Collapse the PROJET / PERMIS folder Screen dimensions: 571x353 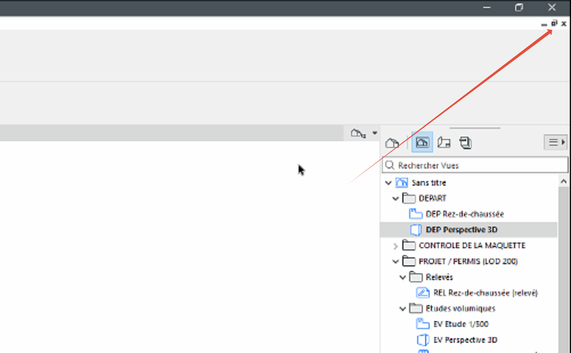click(x=396, y=262)
